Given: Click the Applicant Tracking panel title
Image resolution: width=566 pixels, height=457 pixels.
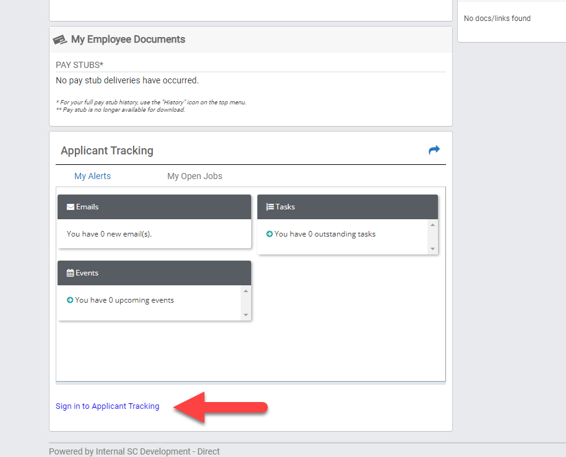Looking at the screenshot, I should click(106, 150).
